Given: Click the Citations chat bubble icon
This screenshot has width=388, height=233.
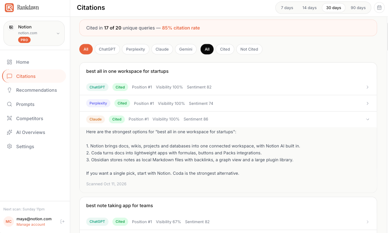Looking at the screenshot, I should pyautogui.click(x=9, y=76).
